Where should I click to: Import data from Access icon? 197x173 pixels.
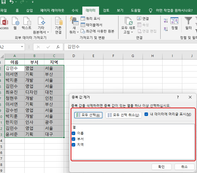tap(4, 23)
